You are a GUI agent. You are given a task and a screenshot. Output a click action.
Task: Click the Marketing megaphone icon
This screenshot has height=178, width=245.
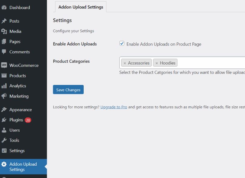click(4, 96)
